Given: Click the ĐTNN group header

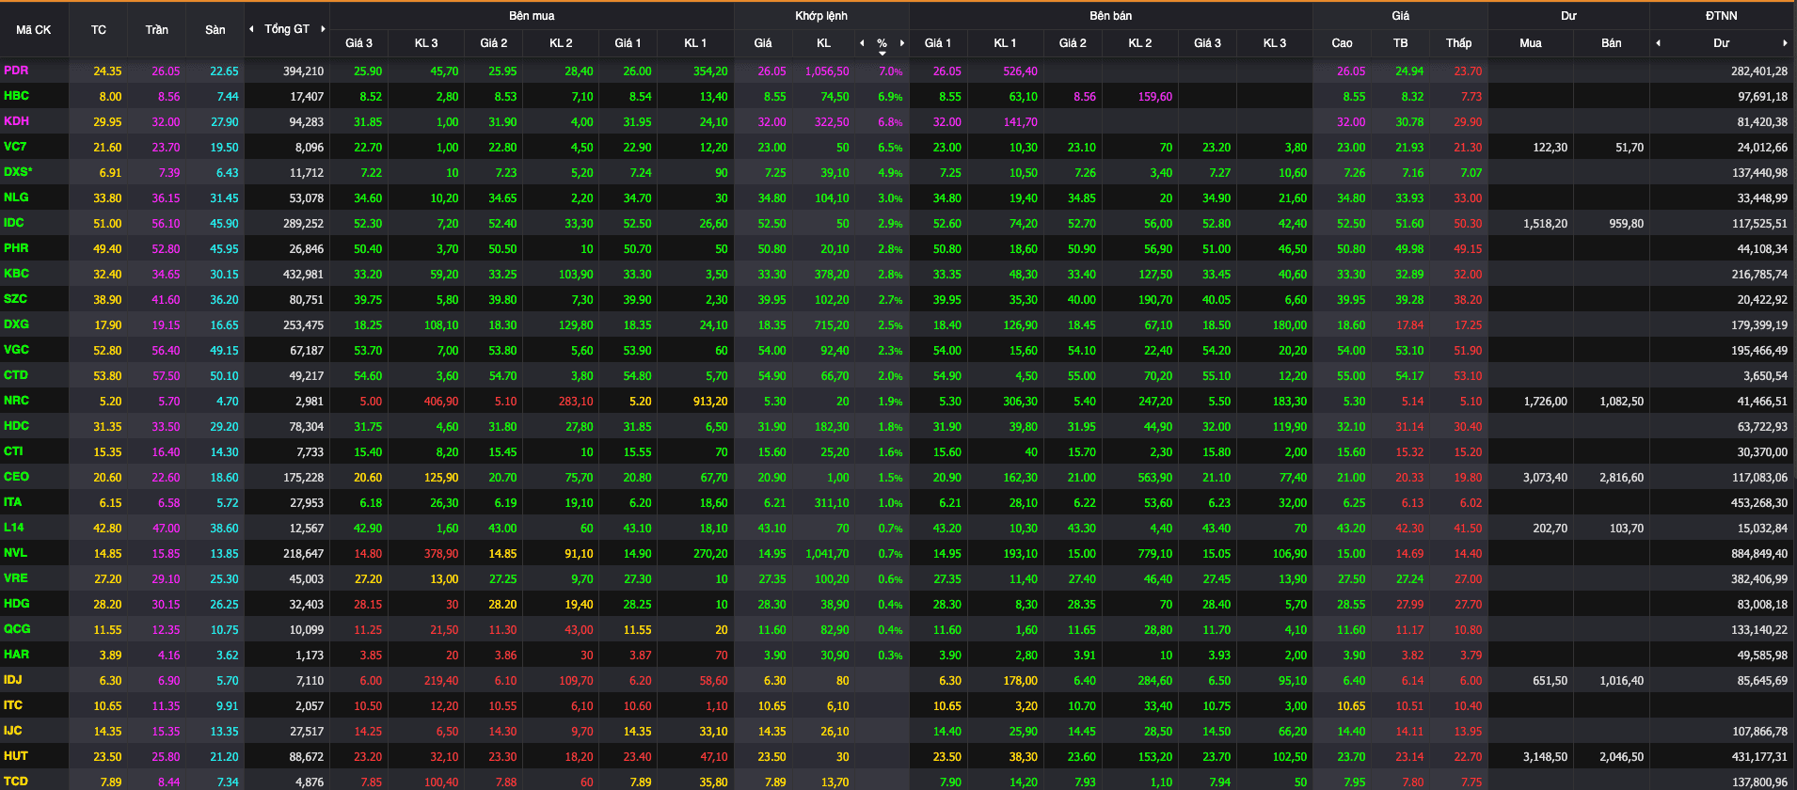Looking at the screenshot, I should pyautogui.click(x=1722, y=16).
